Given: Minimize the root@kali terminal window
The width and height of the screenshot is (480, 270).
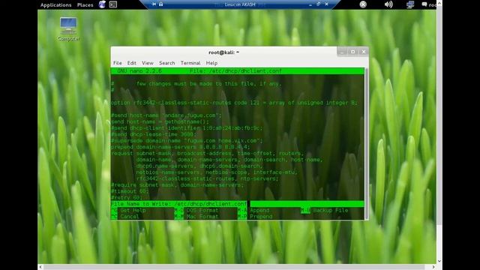Looking at the screenshot, I should pos(342,52).
